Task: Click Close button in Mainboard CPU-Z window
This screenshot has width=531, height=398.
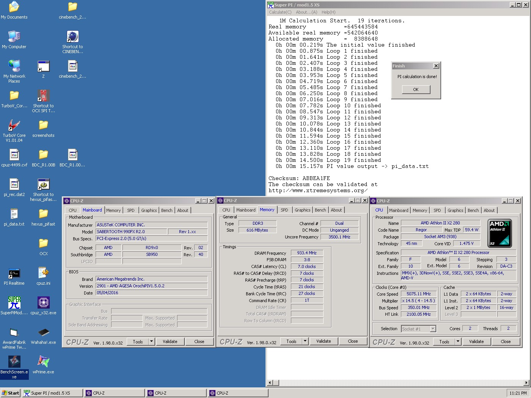Action: tap(199, 342)
